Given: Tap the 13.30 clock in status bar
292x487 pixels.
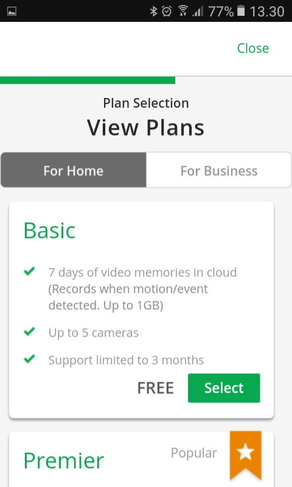Looking at the screenshot, I should pos(267,12).
